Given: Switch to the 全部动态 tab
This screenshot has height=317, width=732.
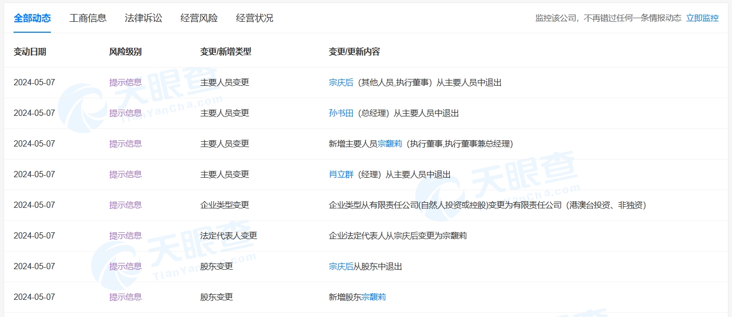Looking at the screenshot, I should [x=32, y=18].
